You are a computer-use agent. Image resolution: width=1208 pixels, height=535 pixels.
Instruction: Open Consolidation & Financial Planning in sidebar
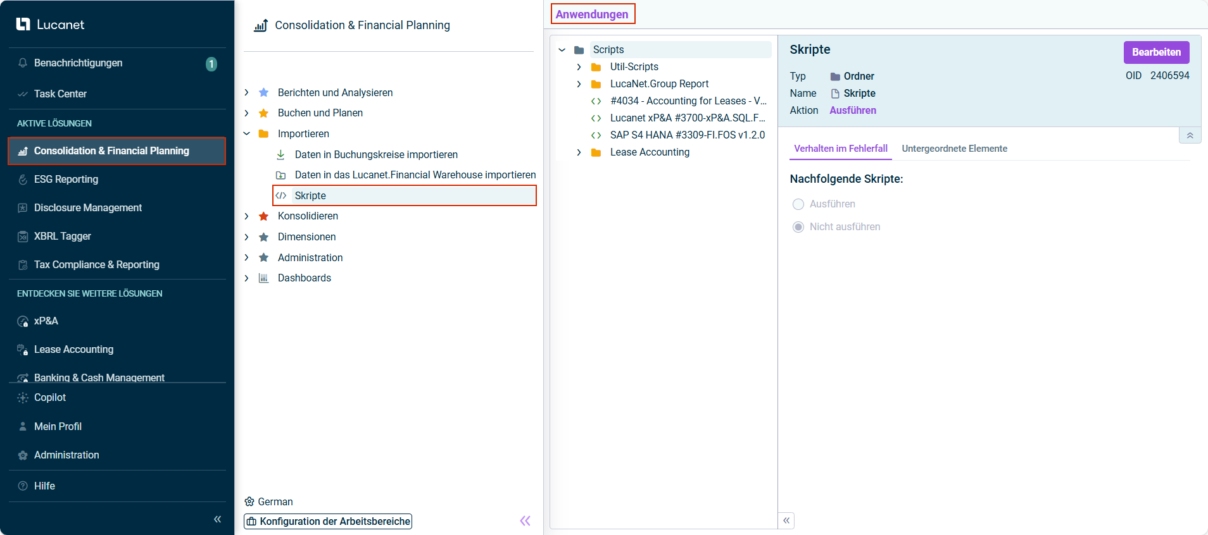click(116, 151)
